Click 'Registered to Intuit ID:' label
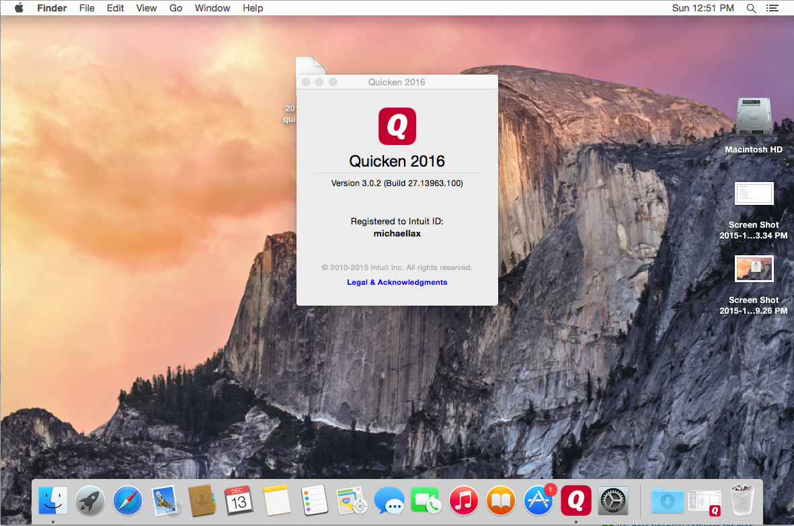The height and width of the screenshot is (526, 794). [397, 221]
